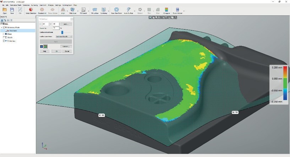Select the deviation color map display icon
The width and height of the screenshot is (290, 157).
pos(45,46)
